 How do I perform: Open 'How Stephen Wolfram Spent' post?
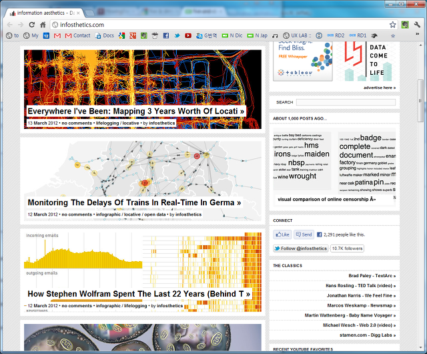click(x=139, y=294)
